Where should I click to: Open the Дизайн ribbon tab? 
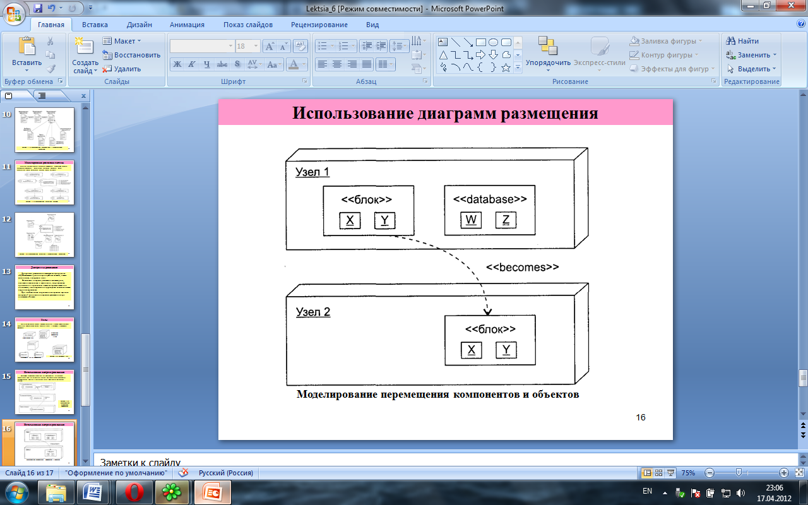coord(139,25)
